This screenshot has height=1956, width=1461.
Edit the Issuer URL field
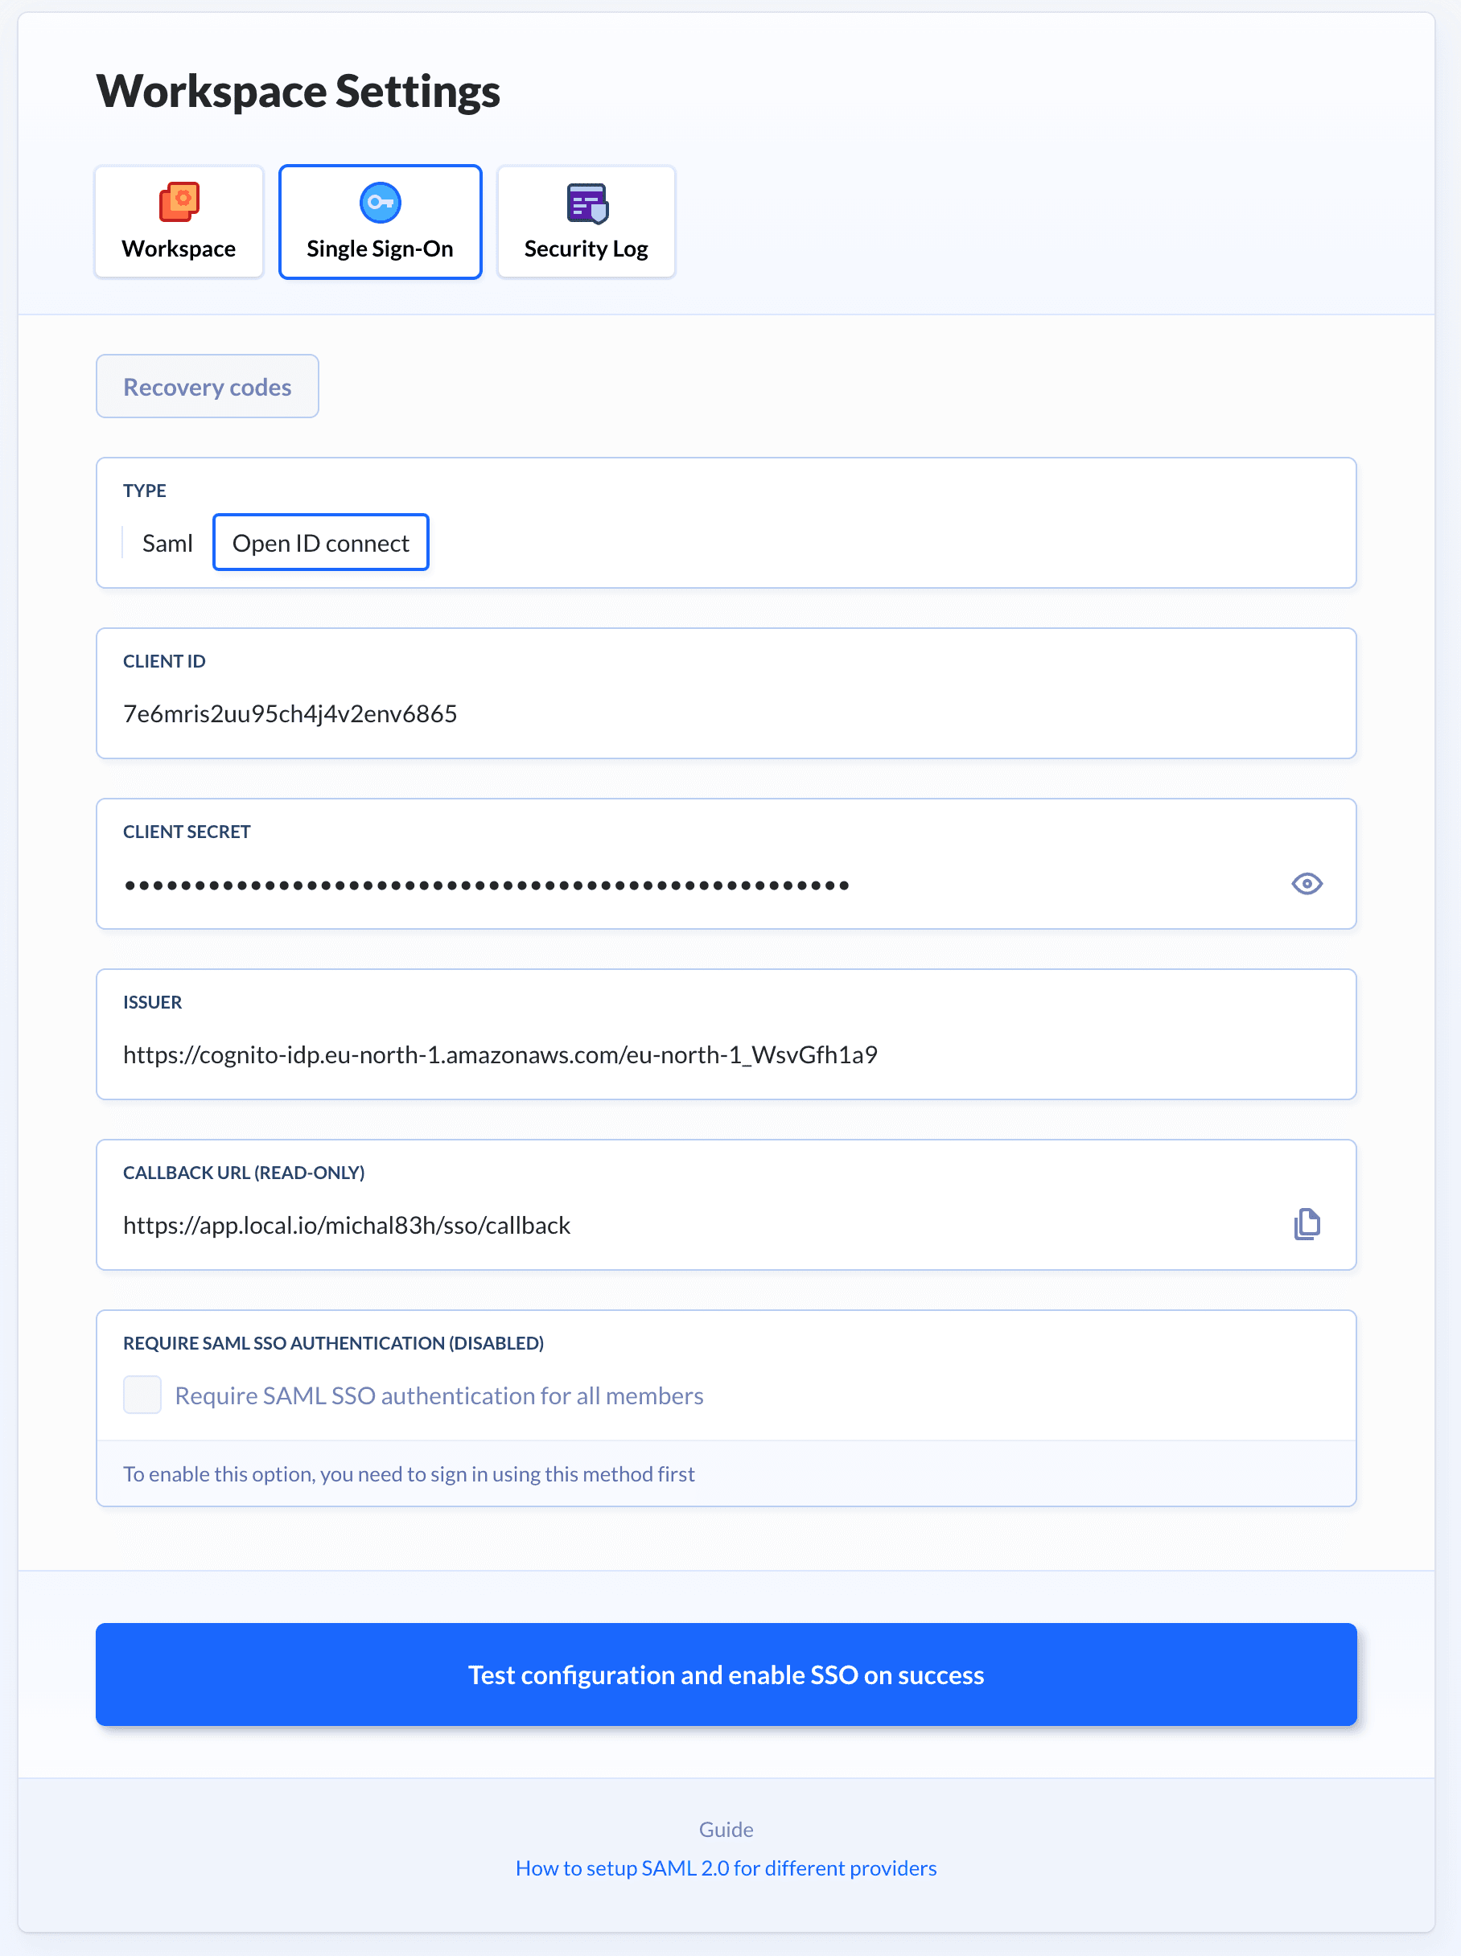pos(725,1054)
